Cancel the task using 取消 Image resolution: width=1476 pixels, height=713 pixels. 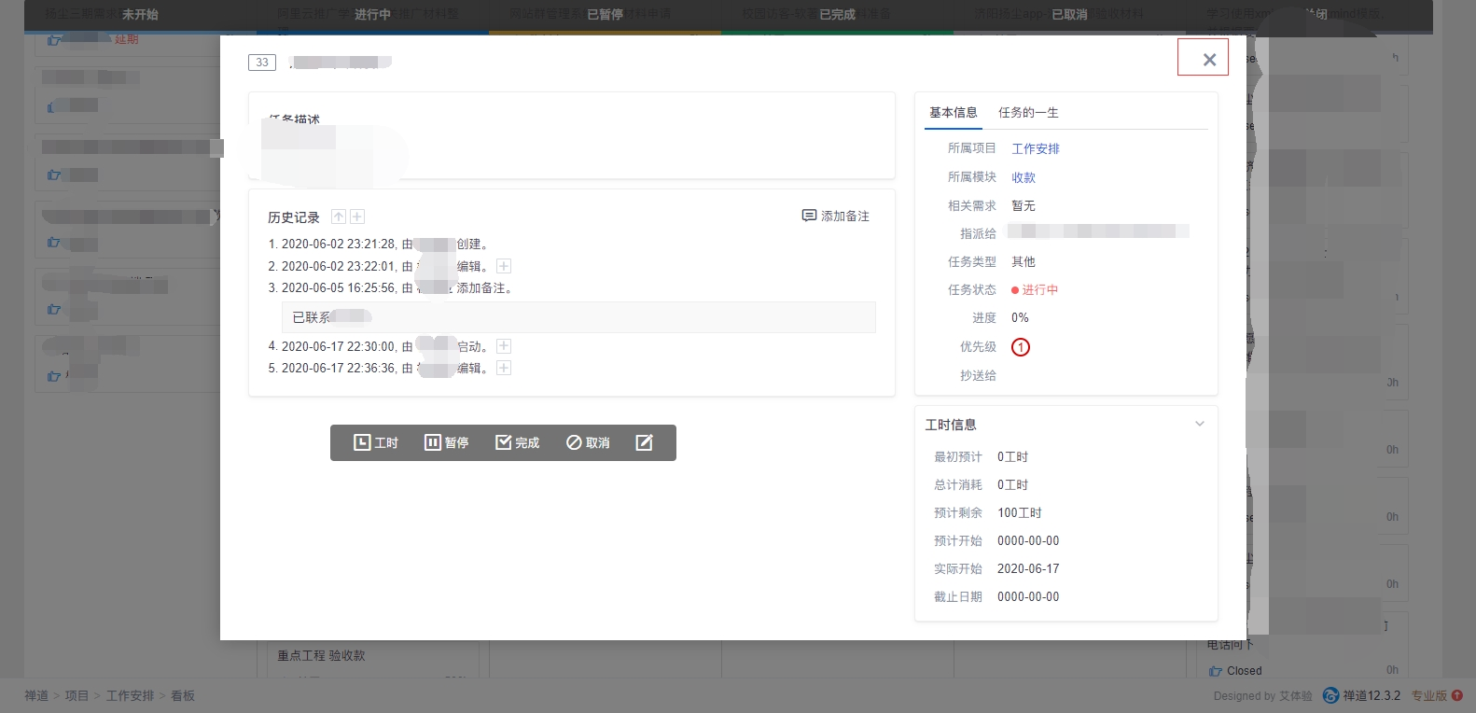588,442
